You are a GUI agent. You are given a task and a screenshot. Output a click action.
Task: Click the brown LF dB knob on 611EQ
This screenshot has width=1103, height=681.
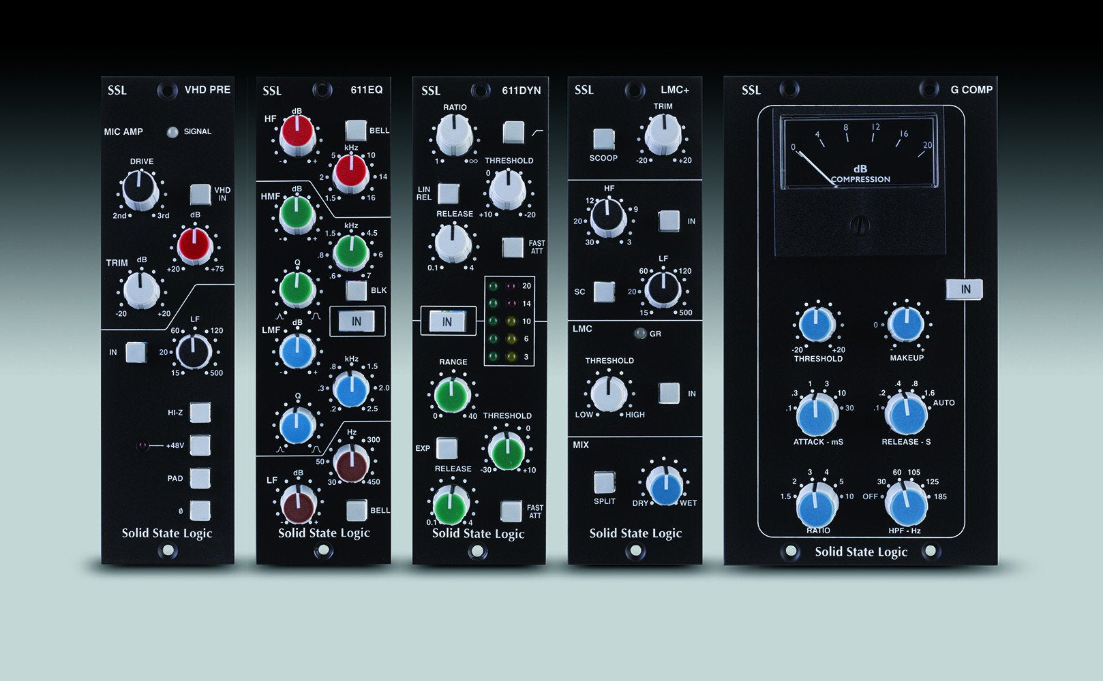click(299, 505)
